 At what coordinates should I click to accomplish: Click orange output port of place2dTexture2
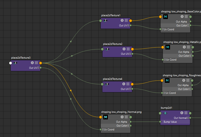click(133, 49)
